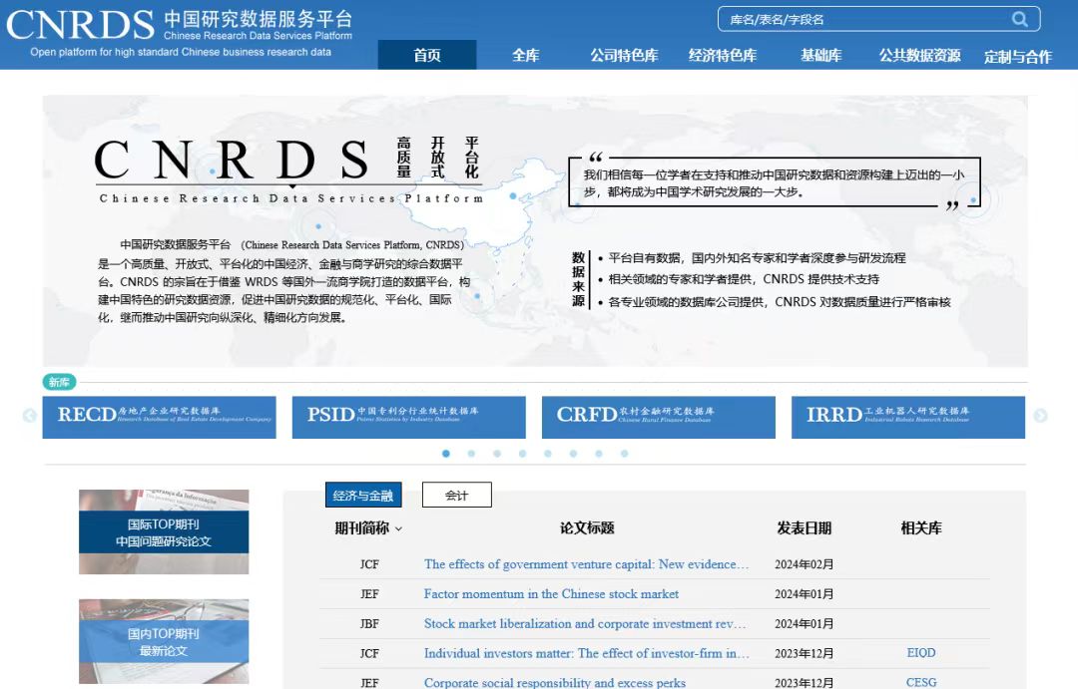Open the PSID patent statistics database banner

(408, 417)
